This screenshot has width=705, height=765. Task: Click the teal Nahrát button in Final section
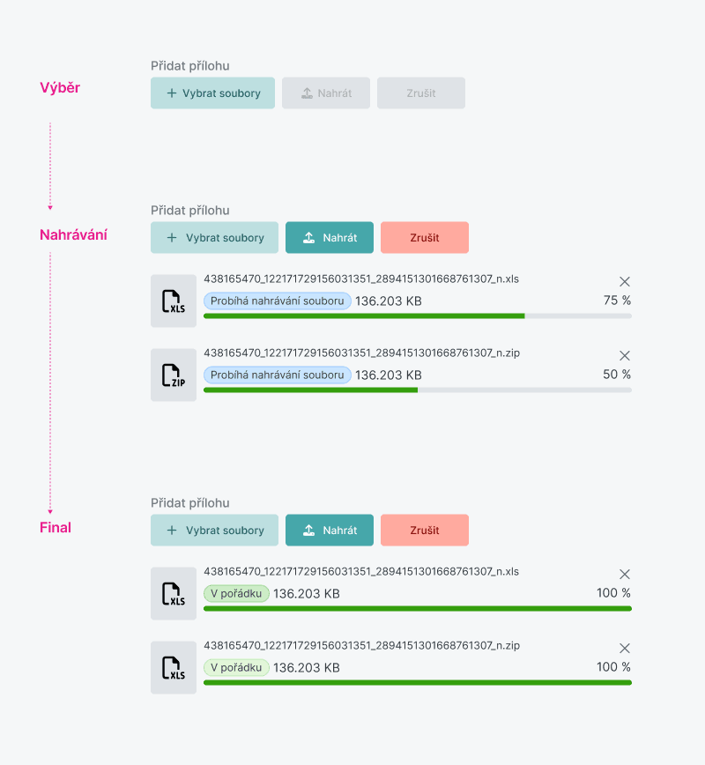(330, 530)
